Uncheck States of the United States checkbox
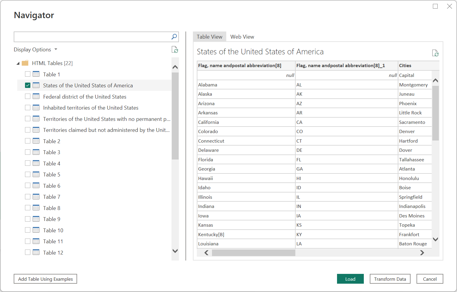The image size is (457, 292). (28, 85)
